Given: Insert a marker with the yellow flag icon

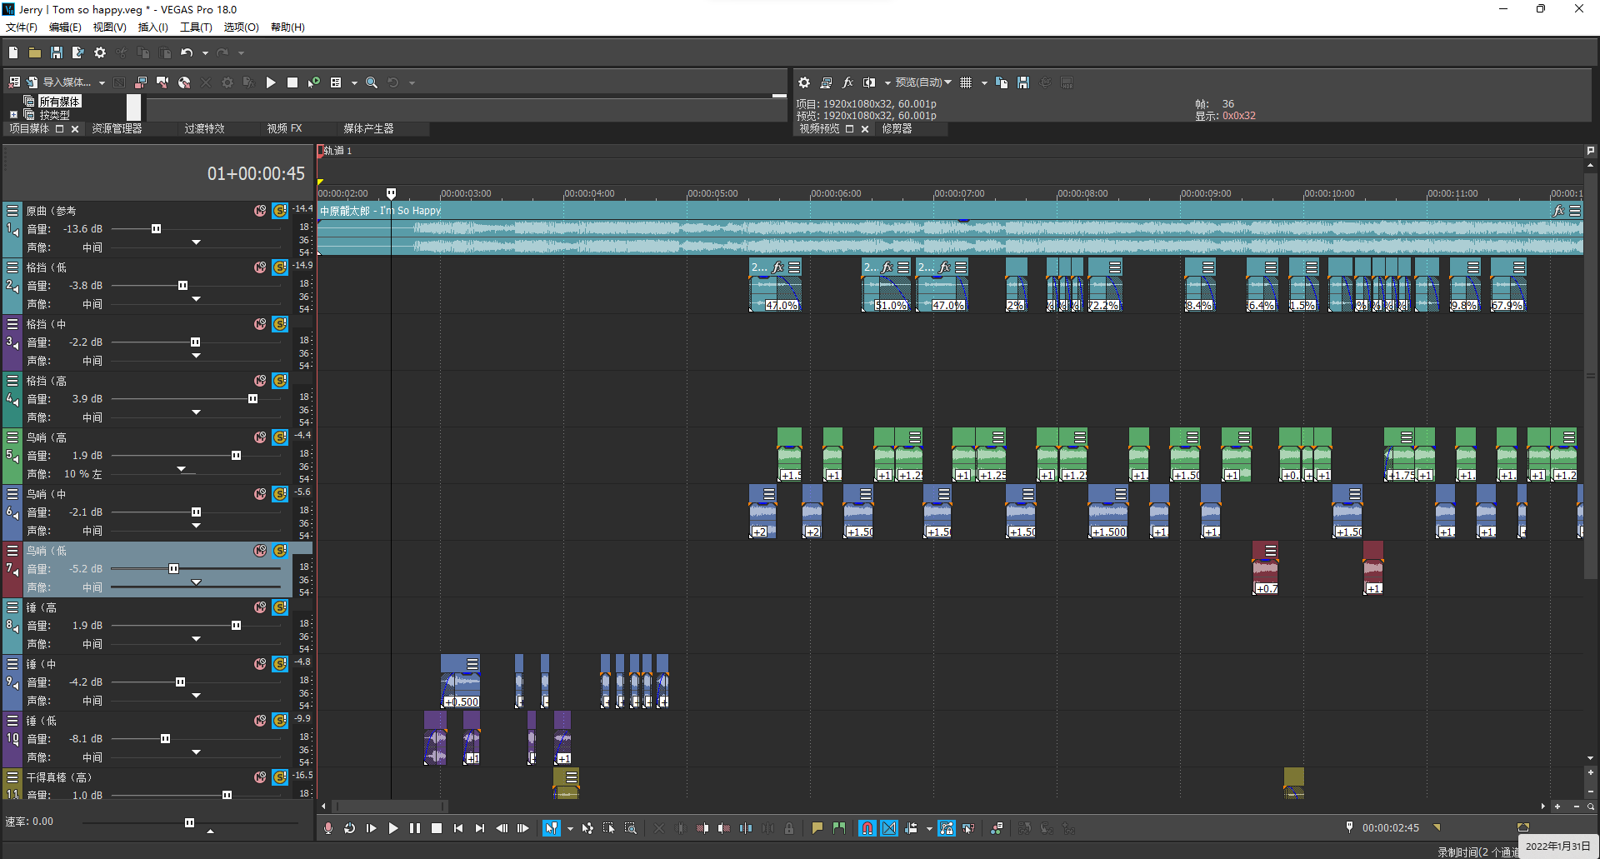Looking at the screenshot, I should 817,828.
